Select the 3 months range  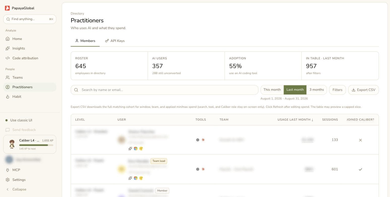pyautogui.click(x=317, y=90)
